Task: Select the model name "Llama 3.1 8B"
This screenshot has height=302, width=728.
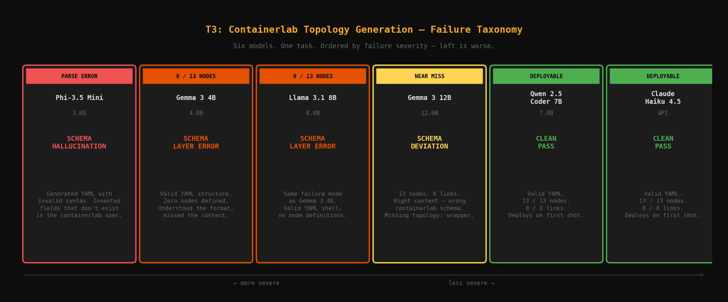Action: 313,98
